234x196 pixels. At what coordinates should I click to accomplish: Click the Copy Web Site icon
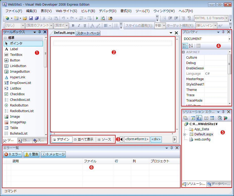pyautogui.click(x=220, y=118)
